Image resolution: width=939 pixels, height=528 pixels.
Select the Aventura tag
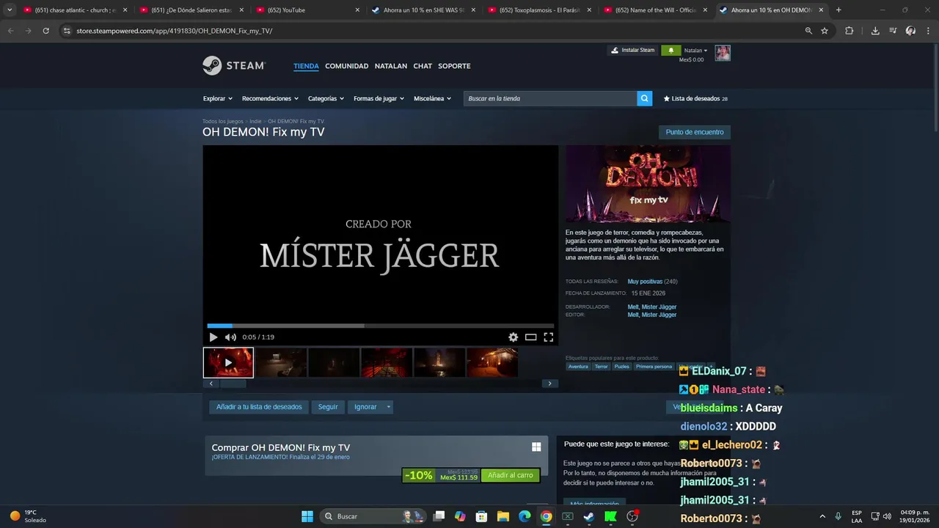click(578, 367)
